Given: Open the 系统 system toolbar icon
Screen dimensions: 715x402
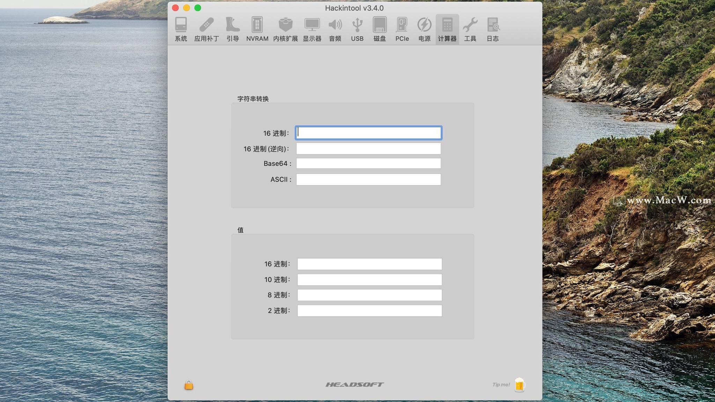Looking at the screenshot, I should point(181,29).
